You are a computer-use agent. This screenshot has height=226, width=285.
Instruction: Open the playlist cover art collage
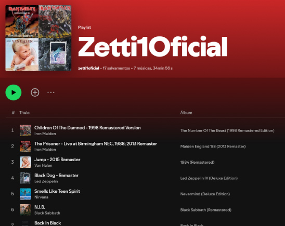(38, 38)
